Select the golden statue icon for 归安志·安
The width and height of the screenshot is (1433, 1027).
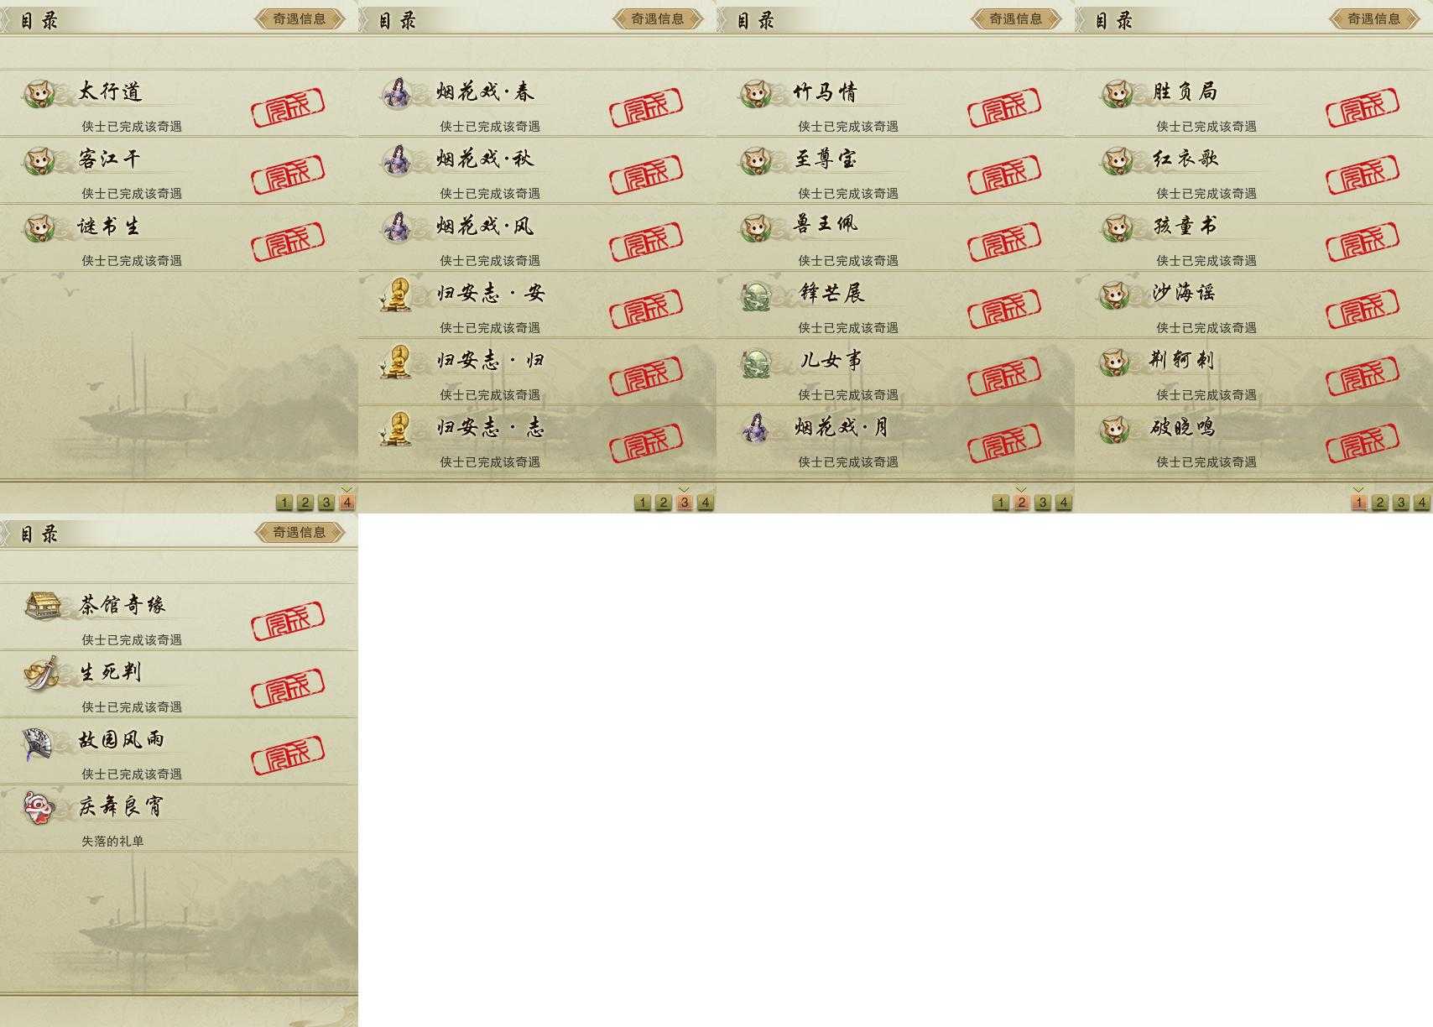pyautogui.click(x=396, y=295)
